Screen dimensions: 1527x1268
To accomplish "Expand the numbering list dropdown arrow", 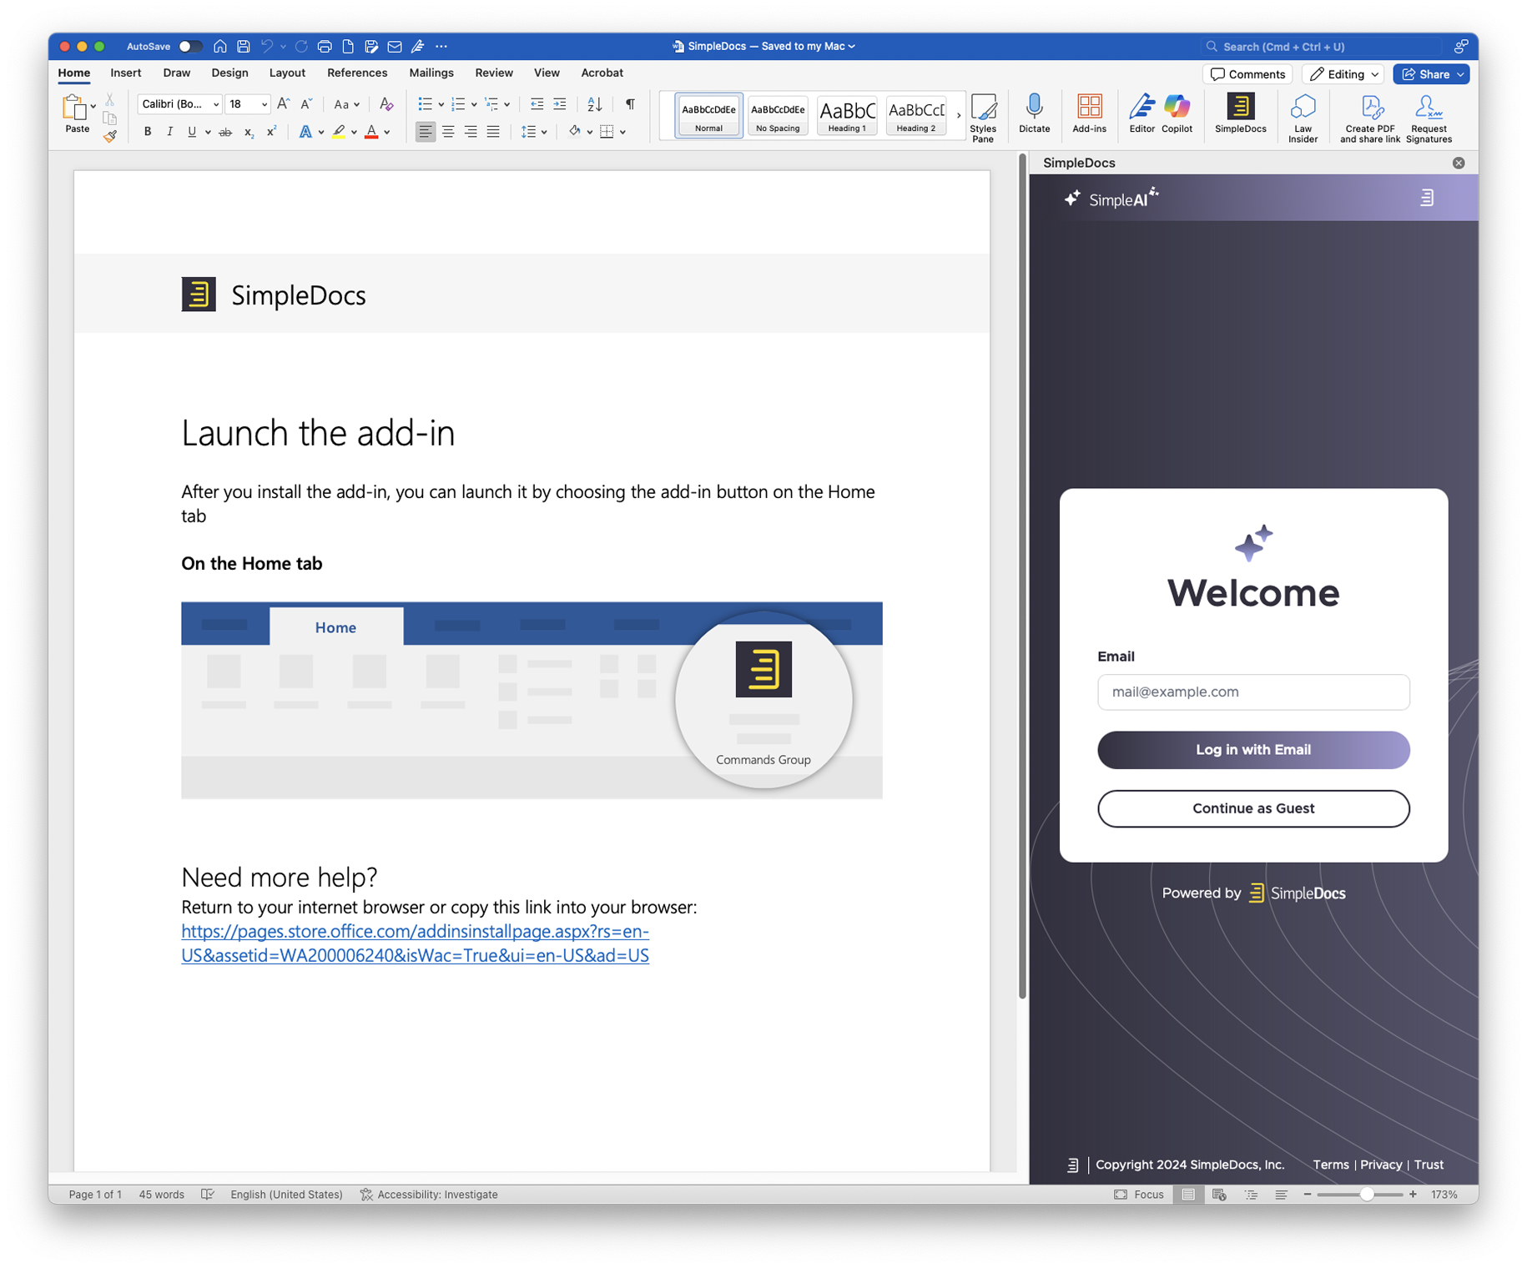I will coord(474,104).
